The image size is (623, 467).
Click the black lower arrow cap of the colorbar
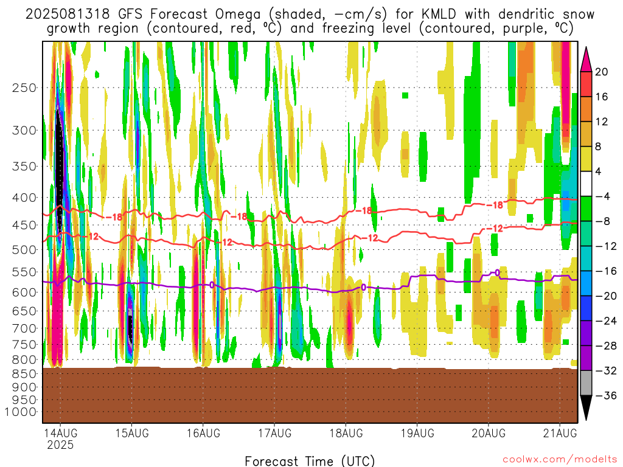coord(586,407)
